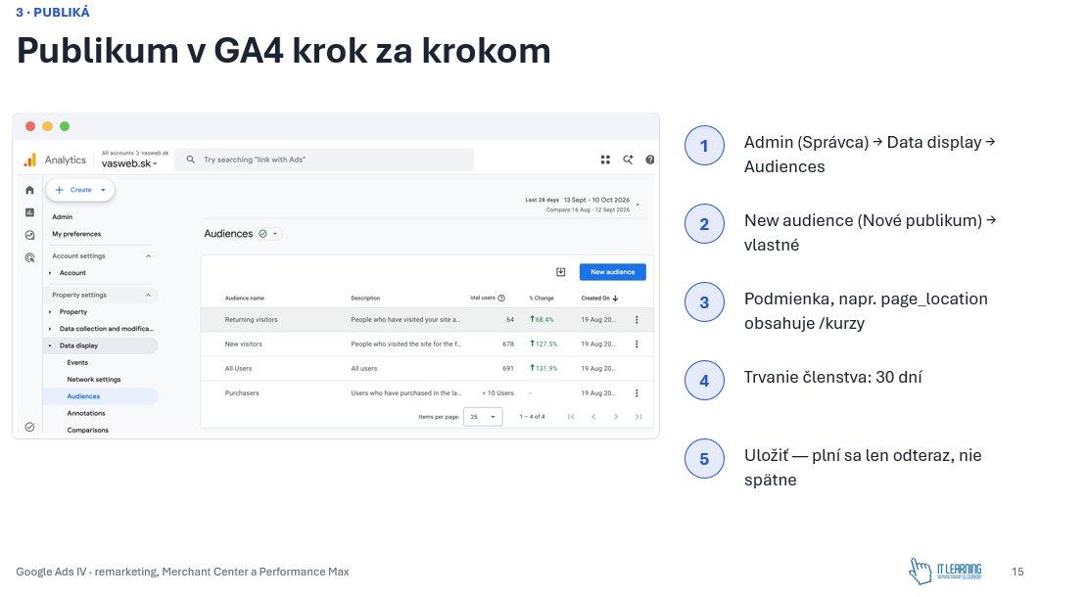This screenshot has height=597, width=1087.
Task: Select the All Users audience name
Action: (239, 368)
